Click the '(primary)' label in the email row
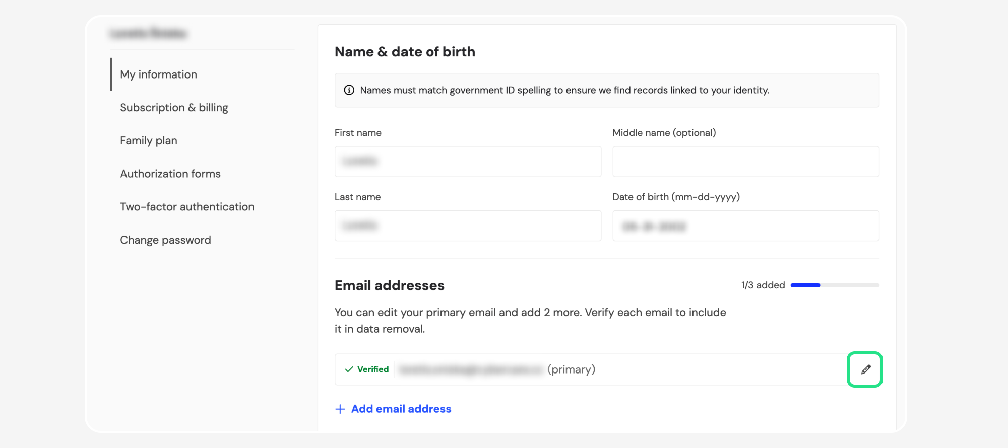This screenshot has width=1008, height=448. 572,369
